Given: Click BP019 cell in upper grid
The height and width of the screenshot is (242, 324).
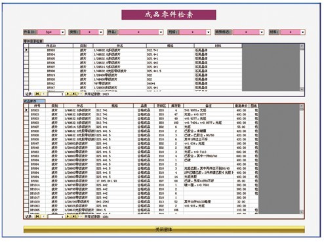Looking at the screenshot, I should click(51, 75).
